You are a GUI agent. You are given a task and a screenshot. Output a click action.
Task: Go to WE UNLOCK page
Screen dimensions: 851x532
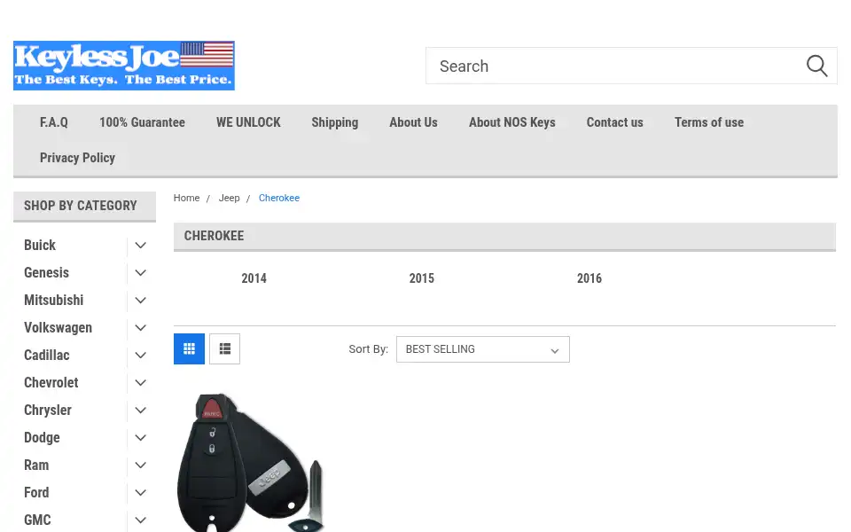248,122
